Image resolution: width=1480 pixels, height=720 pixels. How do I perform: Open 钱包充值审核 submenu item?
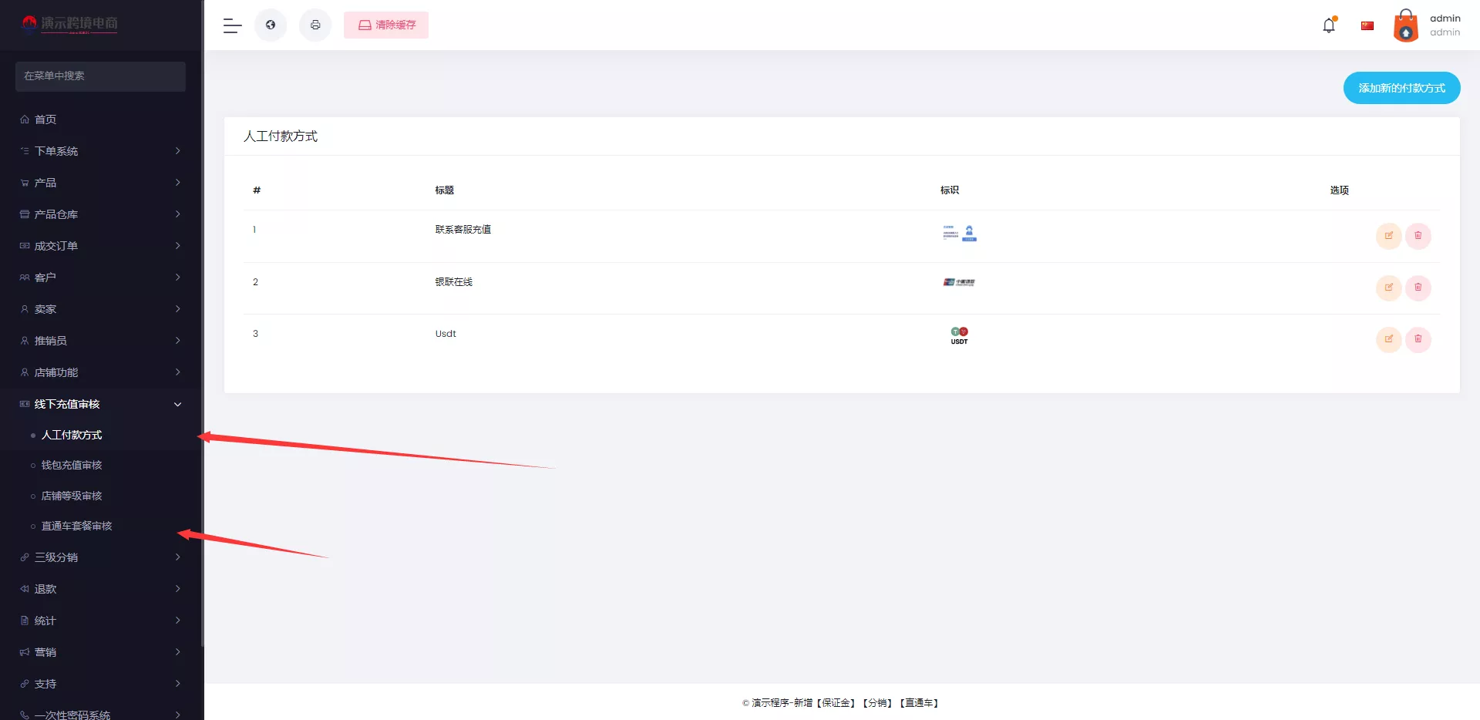coord(72,465)
